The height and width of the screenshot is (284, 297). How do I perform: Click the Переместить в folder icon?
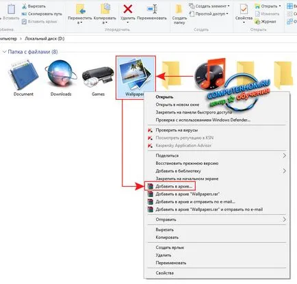[80, 9]
